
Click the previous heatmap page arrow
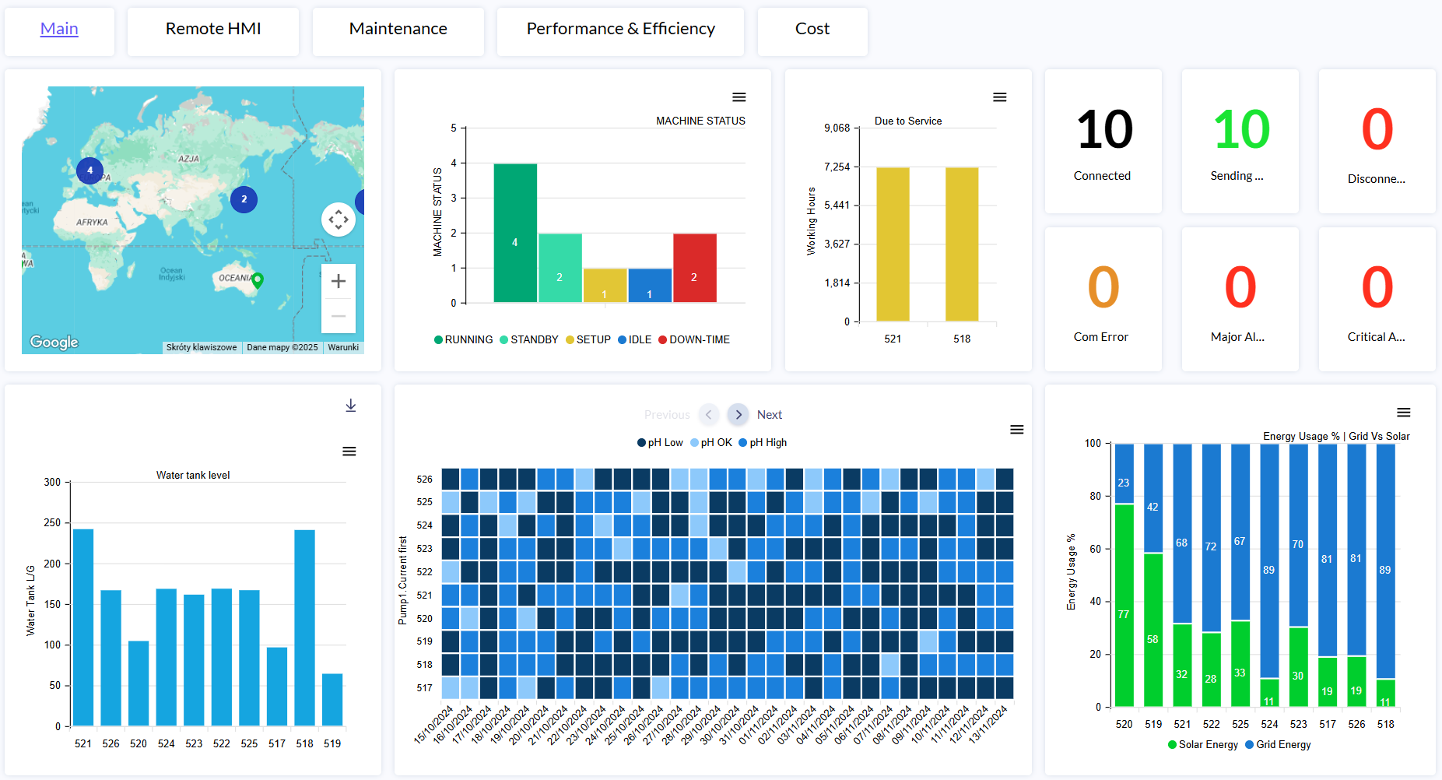pyautogui.click(x=708, y=415)
